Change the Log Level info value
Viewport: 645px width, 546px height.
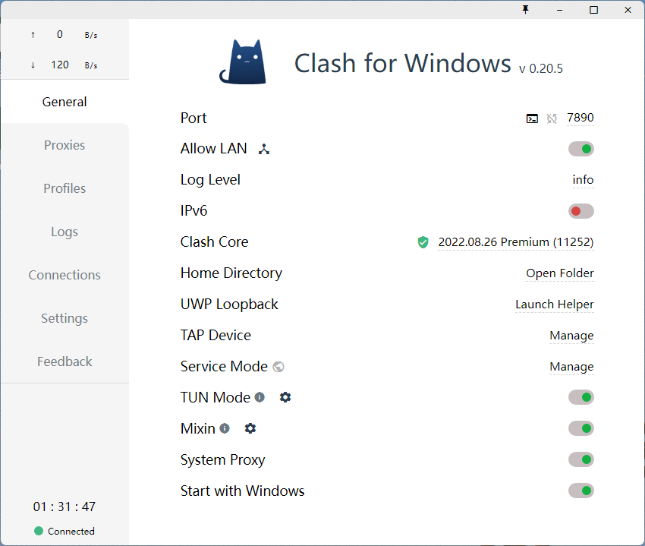tap(583, 180)
